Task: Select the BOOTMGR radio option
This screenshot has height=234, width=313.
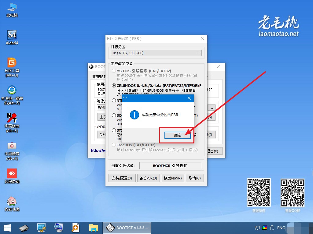Action: [x=114, y=115]
